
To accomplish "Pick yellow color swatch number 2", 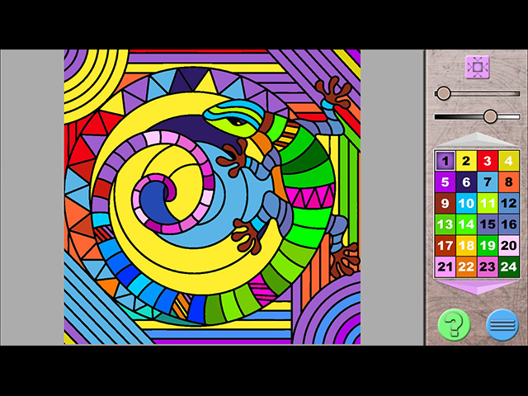I will 466,161.
